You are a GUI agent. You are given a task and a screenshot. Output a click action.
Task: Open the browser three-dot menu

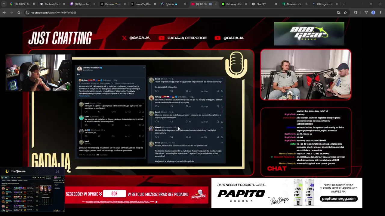[x=380, y=13]
